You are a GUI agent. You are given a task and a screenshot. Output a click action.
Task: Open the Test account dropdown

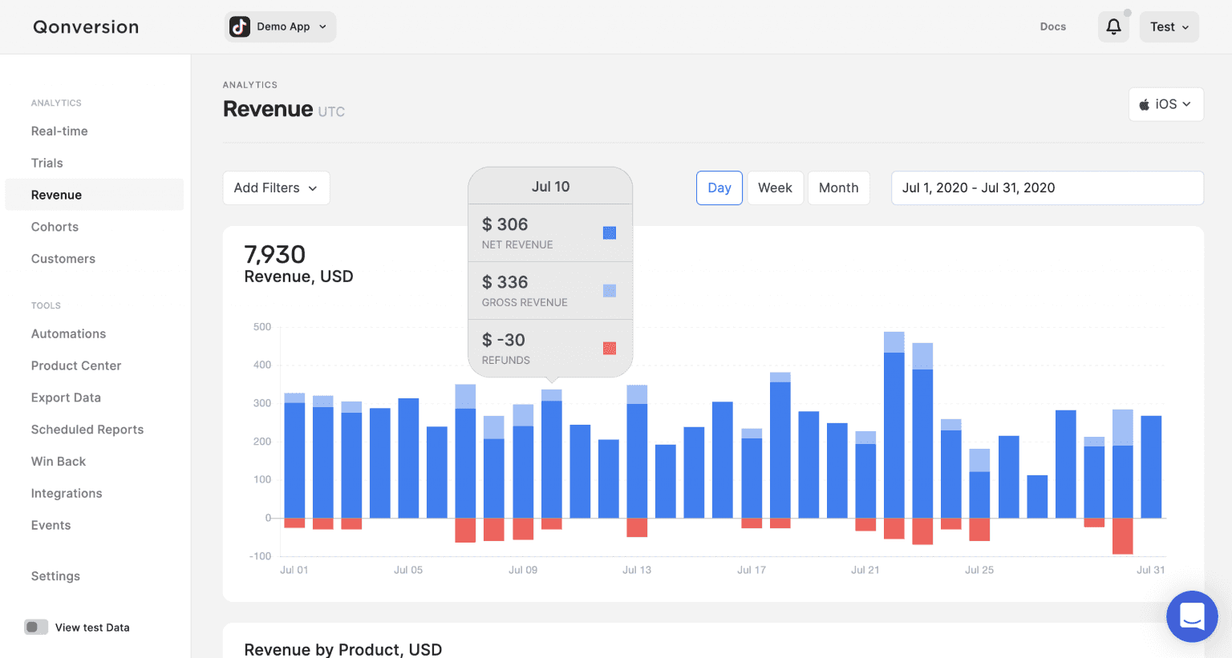click(1169, 26)
